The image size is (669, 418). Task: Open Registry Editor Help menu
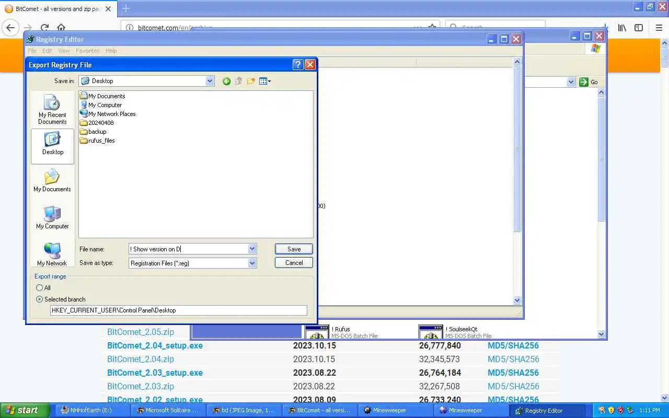pos(111,51)
